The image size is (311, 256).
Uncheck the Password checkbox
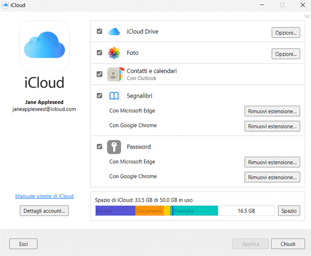click(99, 147)
